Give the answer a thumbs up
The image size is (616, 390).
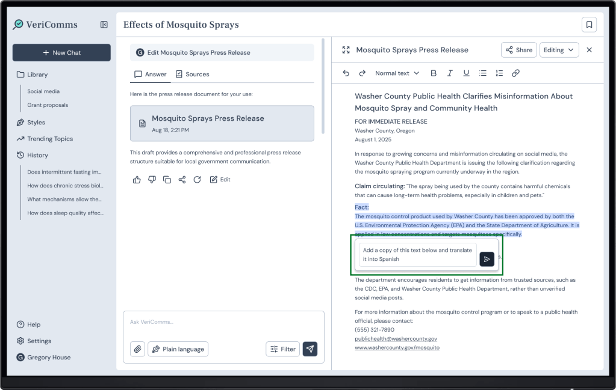pyautogui.click(x=137, y=179)
